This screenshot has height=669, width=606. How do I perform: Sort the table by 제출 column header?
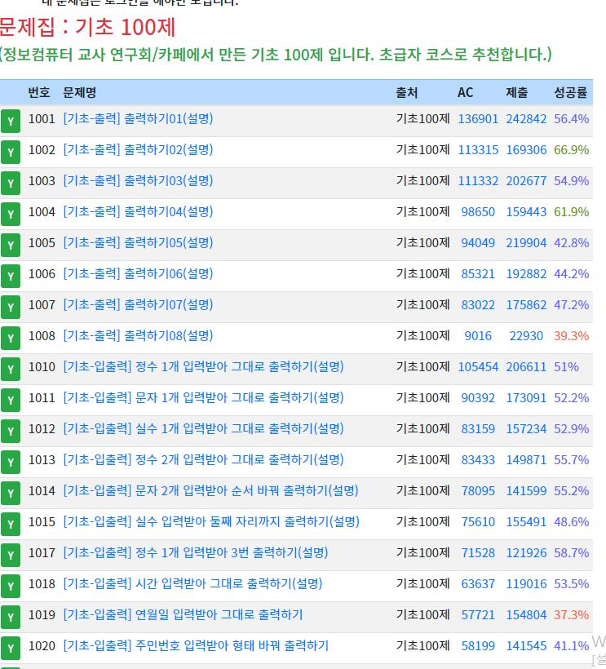click(x=517, y=92)
